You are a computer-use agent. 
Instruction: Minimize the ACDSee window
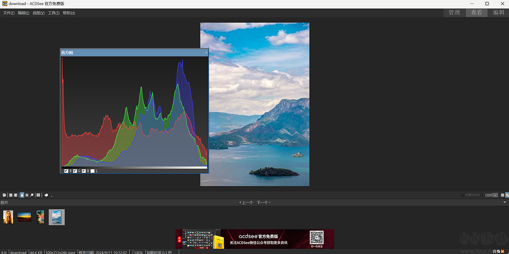472,4
